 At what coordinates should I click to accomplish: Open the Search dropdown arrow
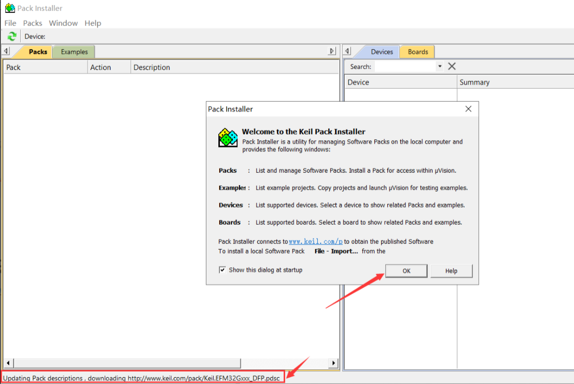[x=440, y=66]
